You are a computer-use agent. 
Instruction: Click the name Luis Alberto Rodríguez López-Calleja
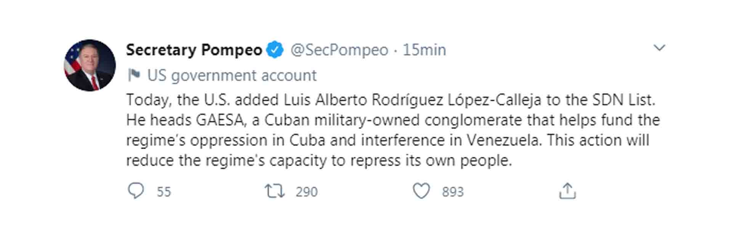413,100
